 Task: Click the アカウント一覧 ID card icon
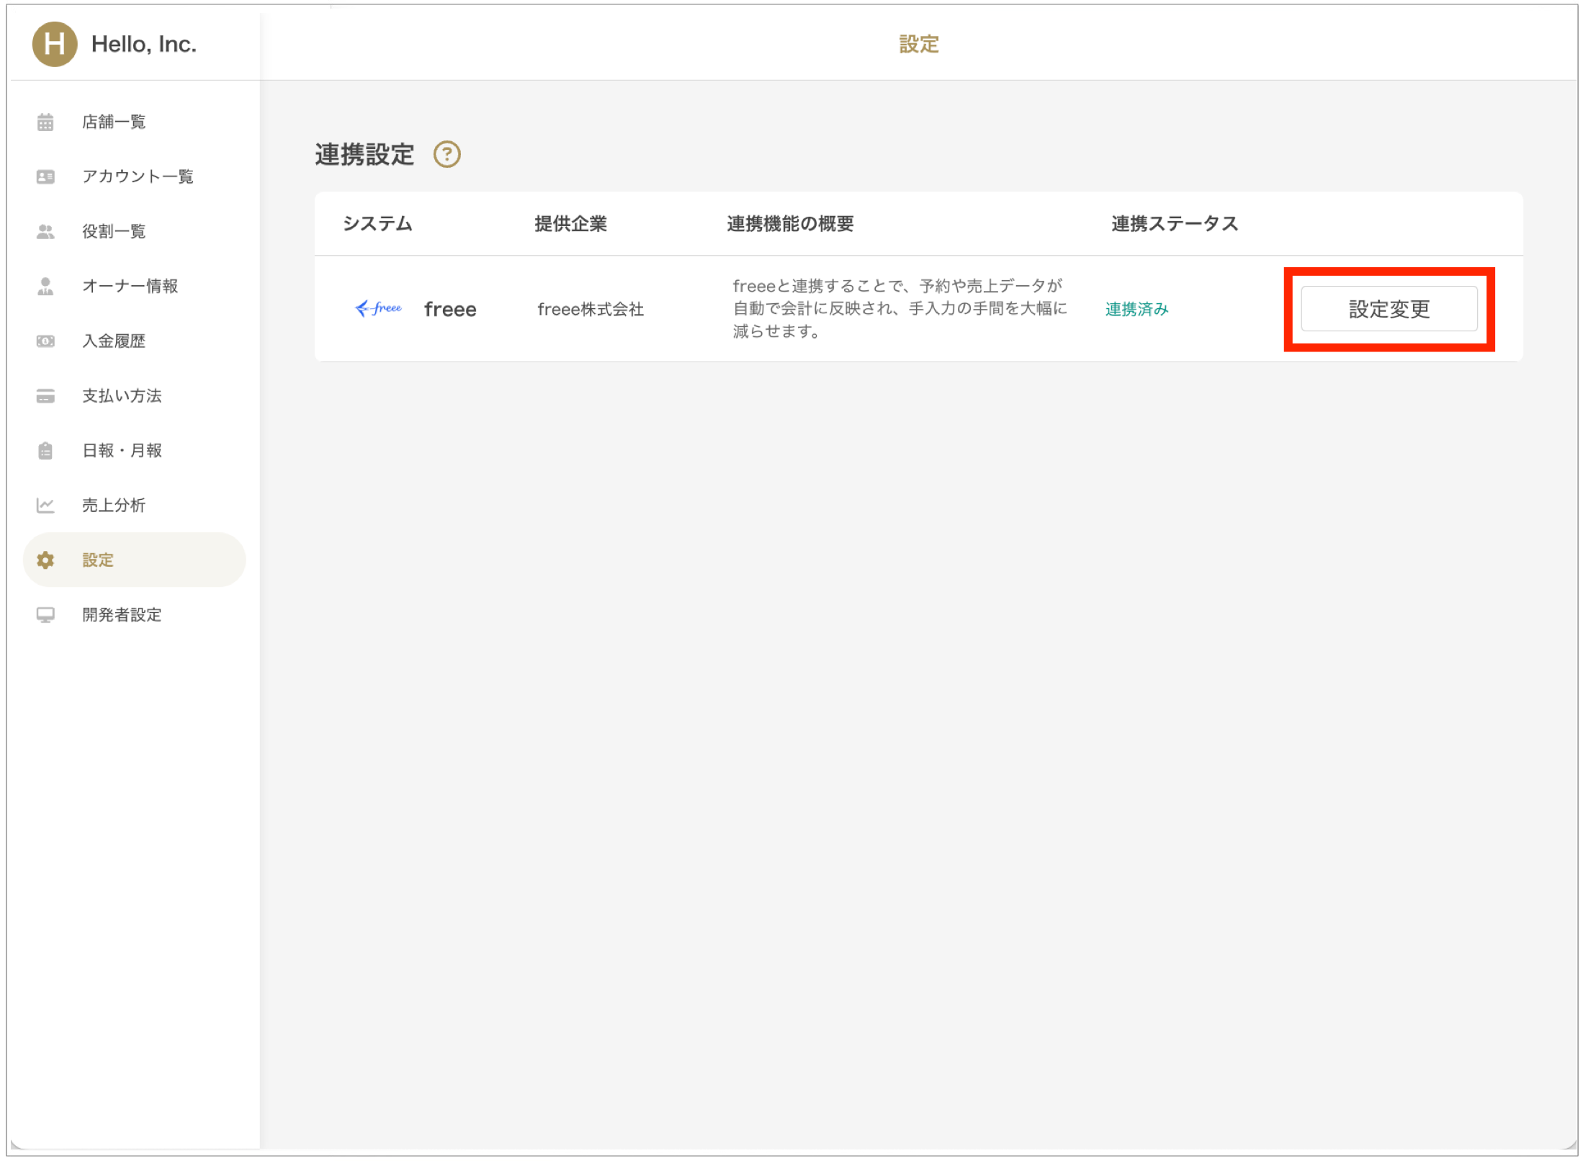click(45, 177)
